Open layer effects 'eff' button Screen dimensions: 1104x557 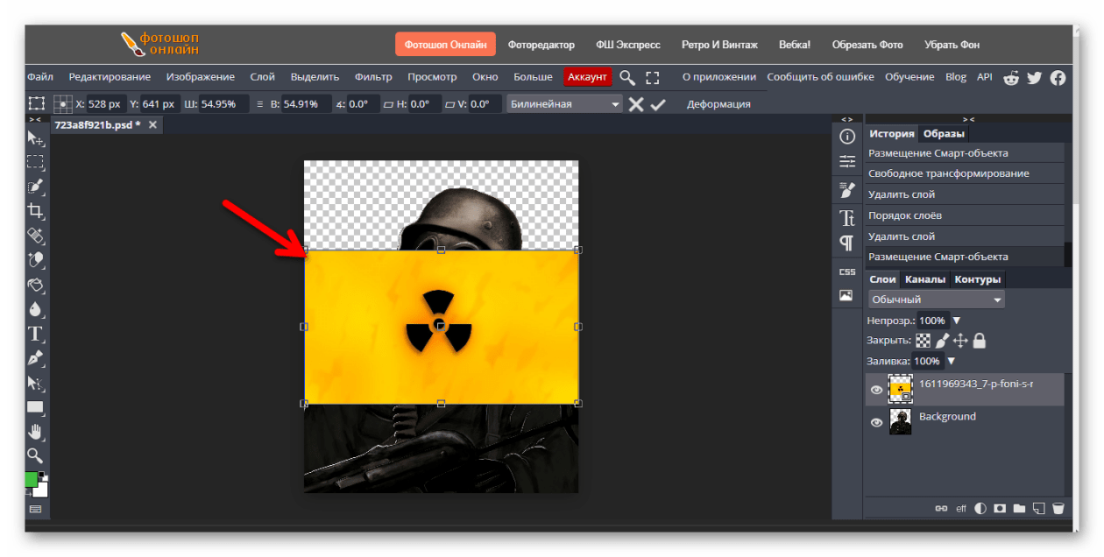(x=961, y=508)
